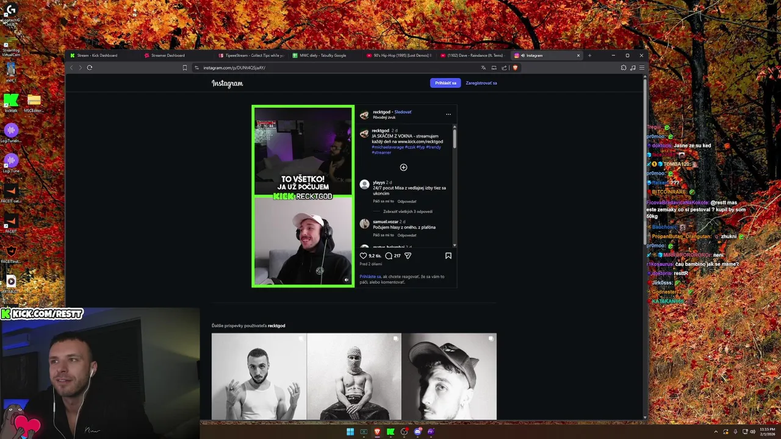Click the comments panel scrollbar
Viewport: 781px width, 439px height.
pyautogui.click(x=455, y=140)
